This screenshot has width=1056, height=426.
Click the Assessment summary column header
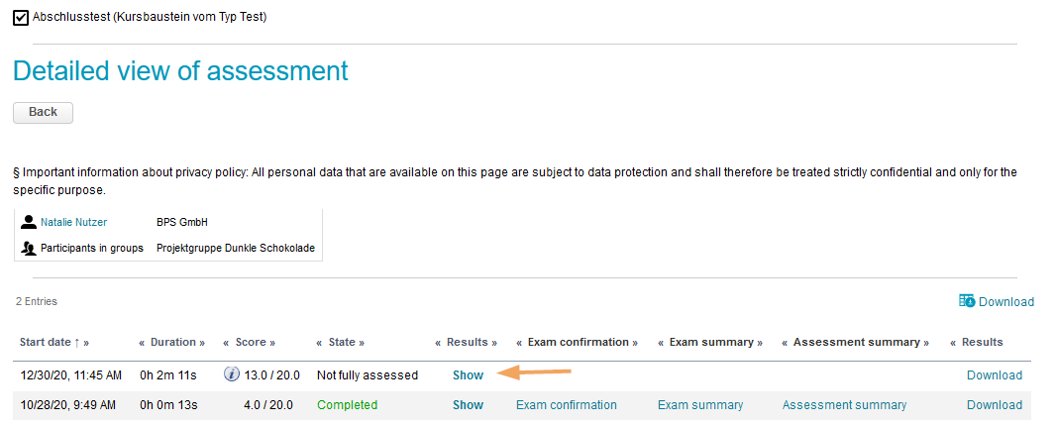pos(856,342)
